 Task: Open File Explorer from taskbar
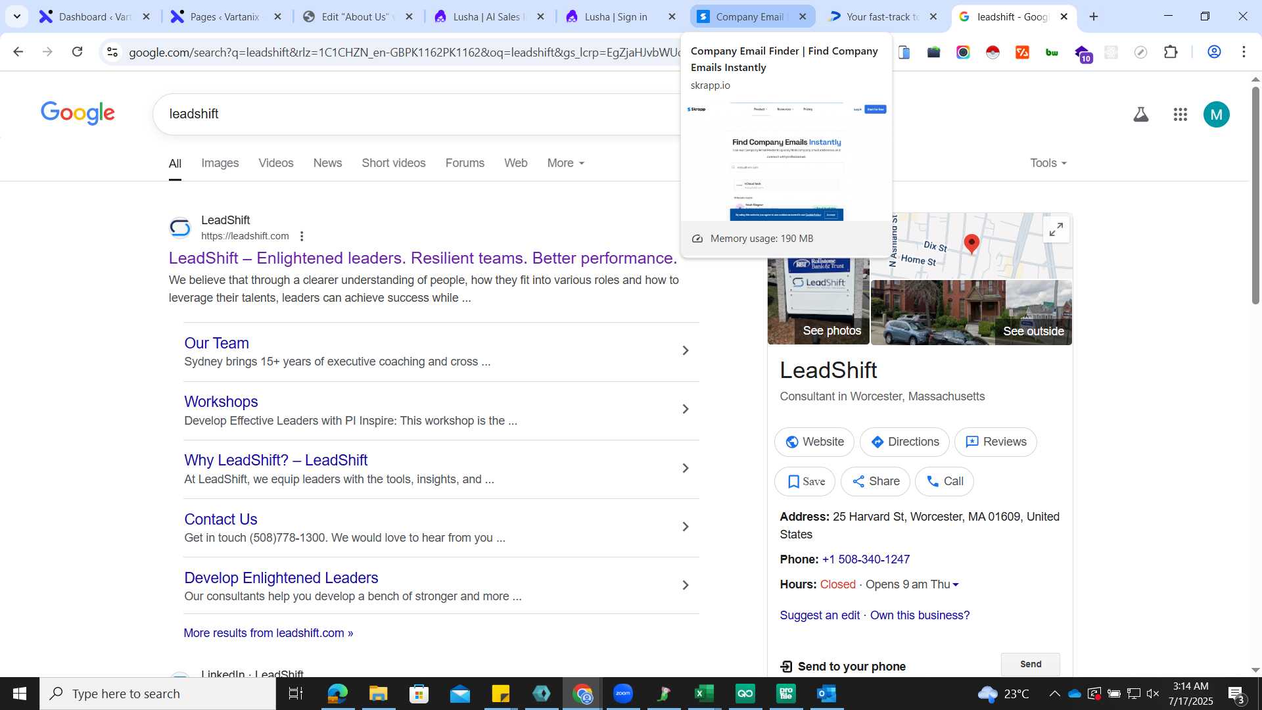click(x=378, y=694)
